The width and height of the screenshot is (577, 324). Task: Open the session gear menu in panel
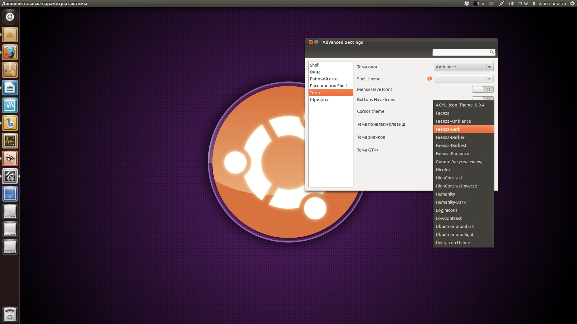point(572,4)
